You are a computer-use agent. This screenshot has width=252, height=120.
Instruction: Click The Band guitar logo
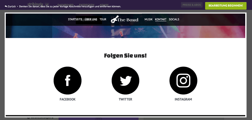point(124,20)
